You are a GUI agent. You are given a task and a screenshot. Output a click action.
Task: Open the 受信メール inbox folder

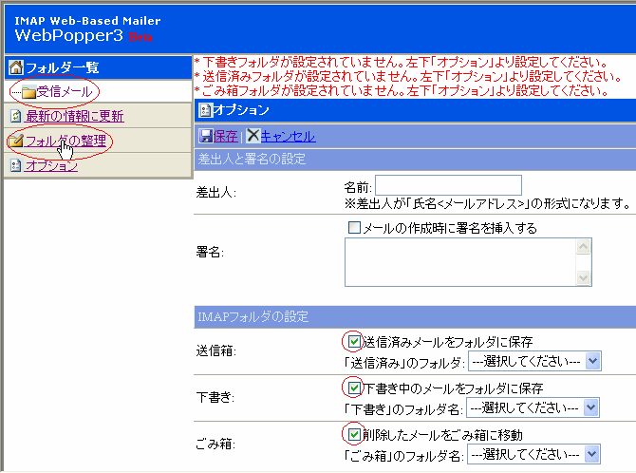point(65,92)
